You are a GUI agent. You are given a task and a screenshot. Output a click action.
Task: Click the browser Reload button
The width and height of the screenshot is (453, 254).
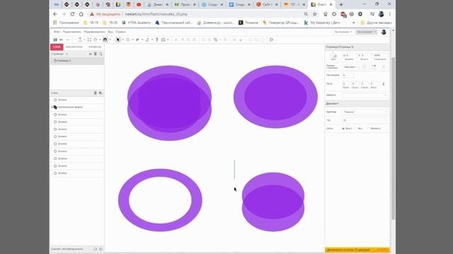pyautogui.click(x=72, y=14)
